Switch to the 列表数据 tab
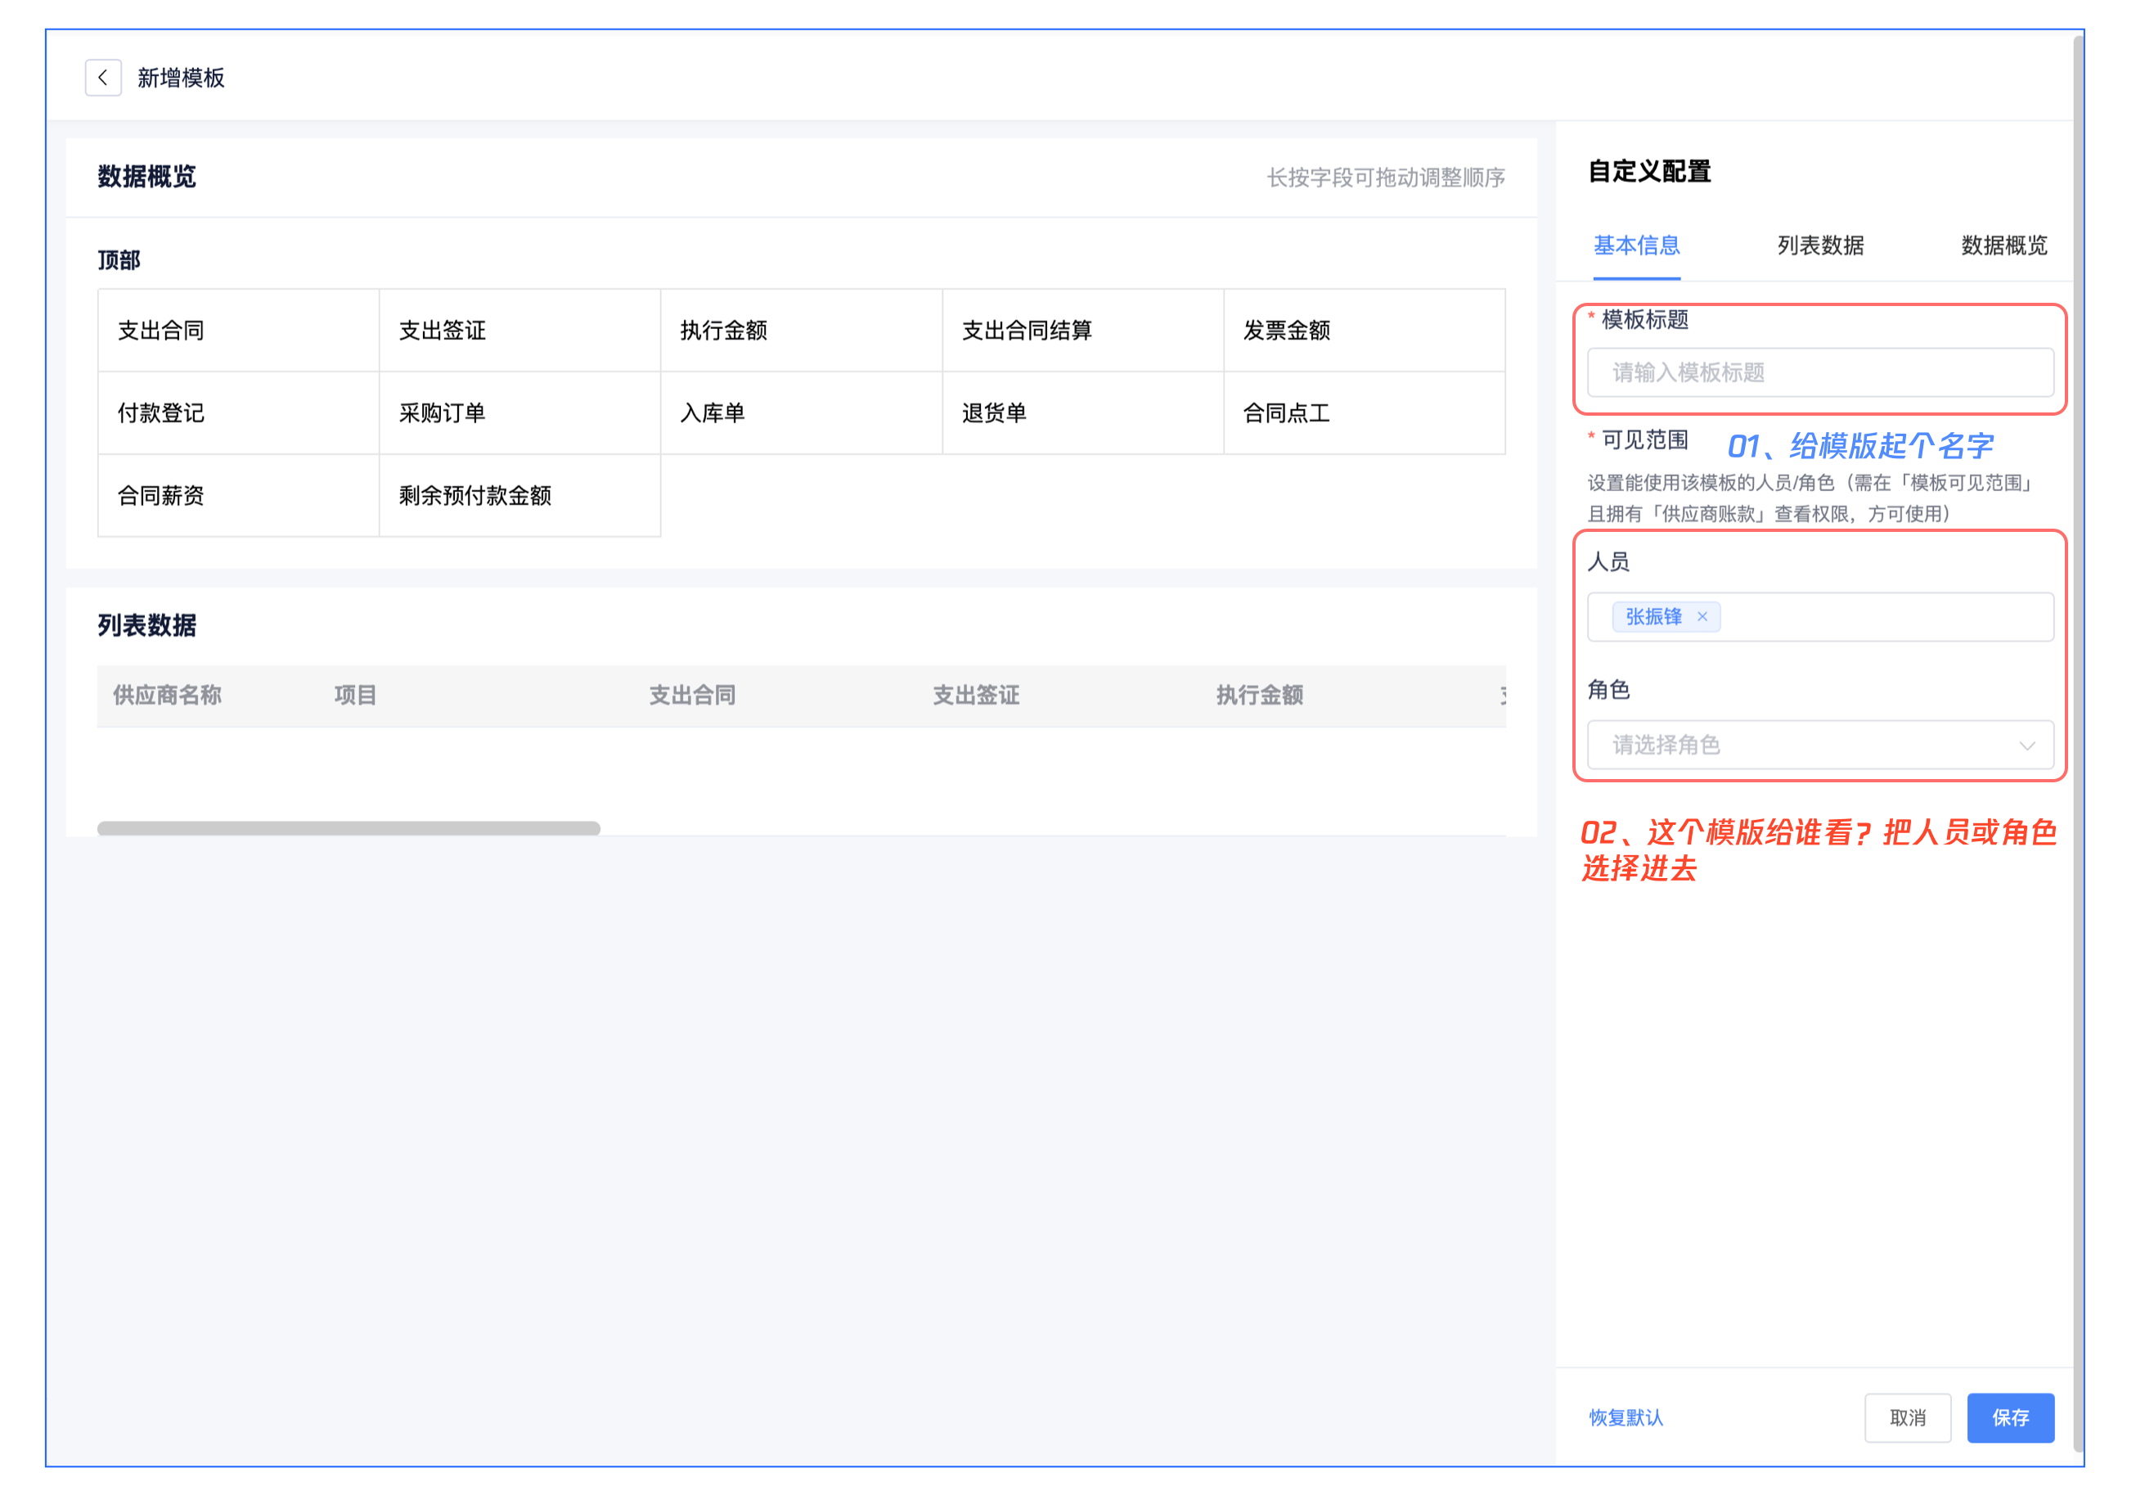 pyautogui.click(x=1819, y=245)
